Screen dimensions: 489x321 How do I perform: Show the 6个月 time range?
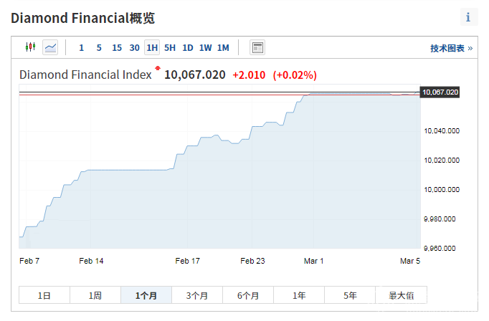point(248,295)
